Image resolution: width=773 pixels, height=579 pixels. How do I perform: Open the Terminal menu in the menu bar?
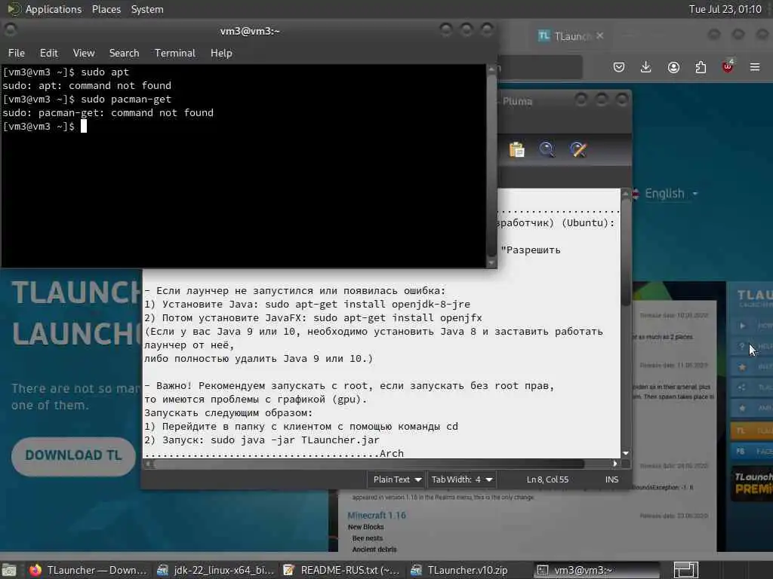pos(174,53)
